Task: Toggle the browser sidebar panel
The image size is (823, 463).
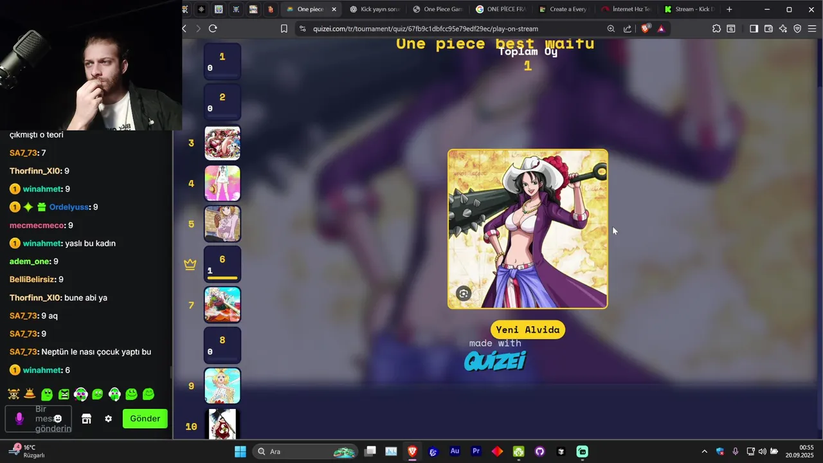Action: point(754,28)
